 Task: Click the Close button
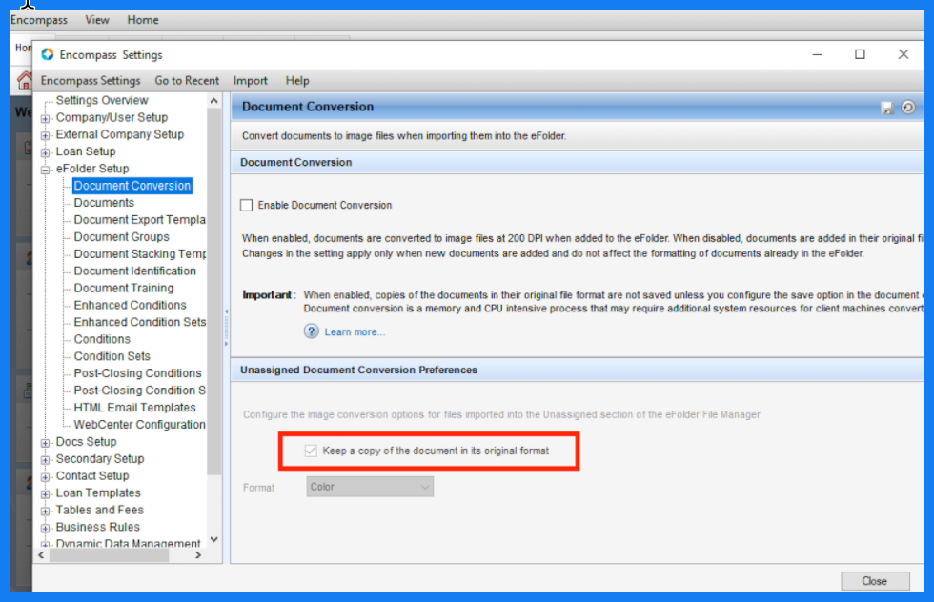[x=874, y=581]
